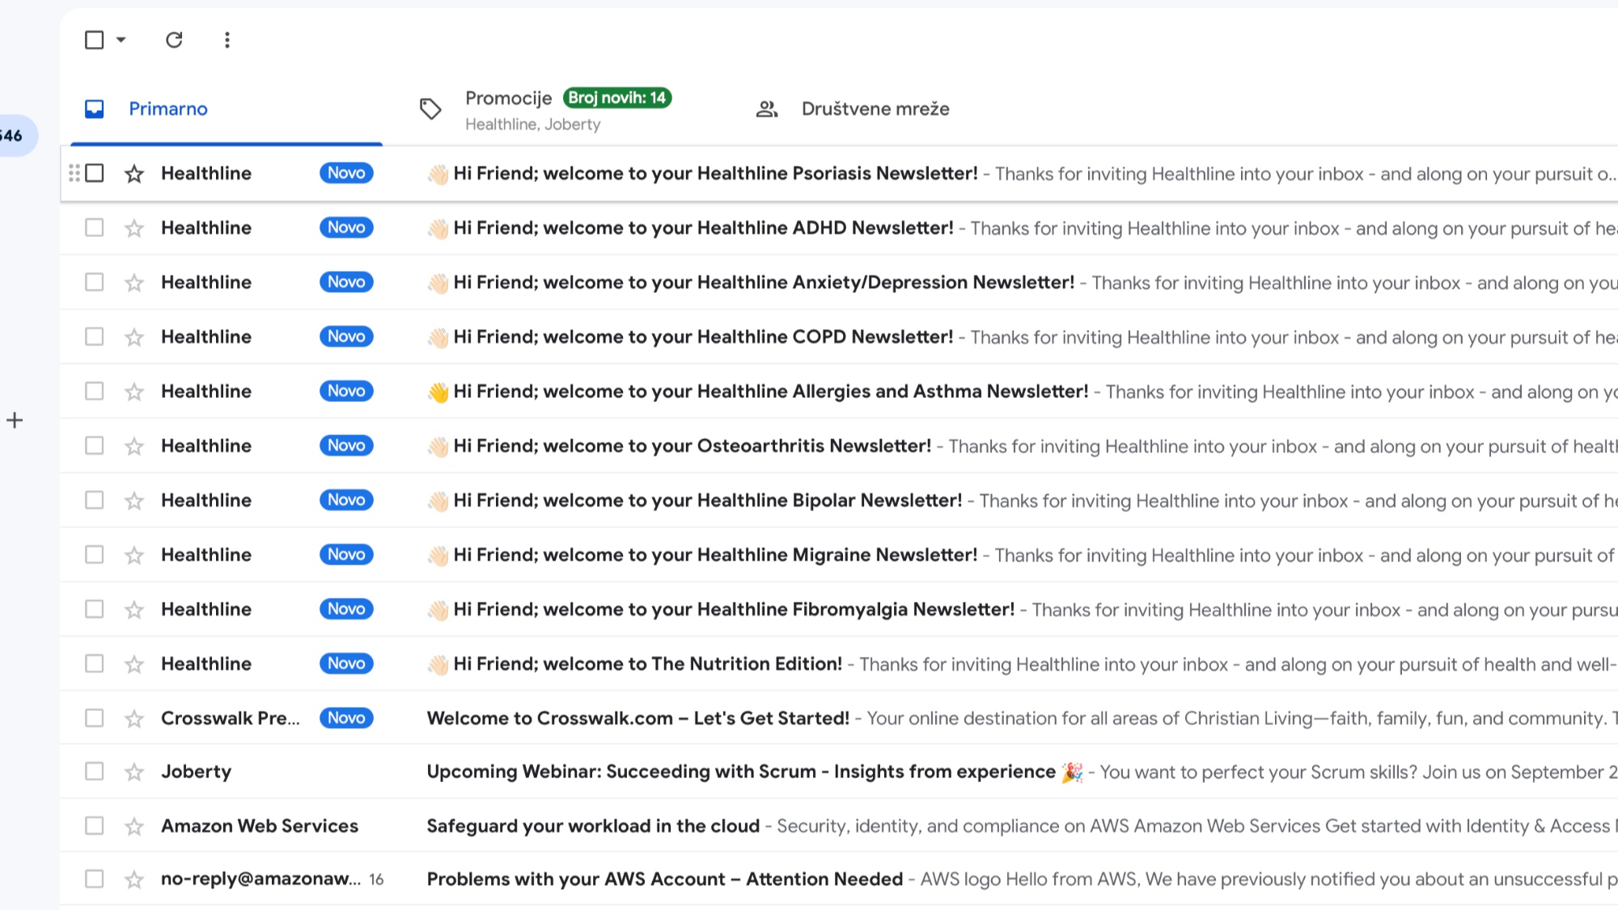This screenshot has height=910, width=1618.
Task: Star the Osteoarthritis Newsletter email
Action: coord(134,446)
